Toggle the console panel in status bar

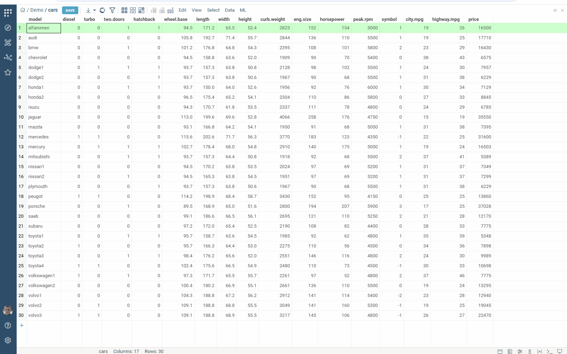click(x=549, y=352)
